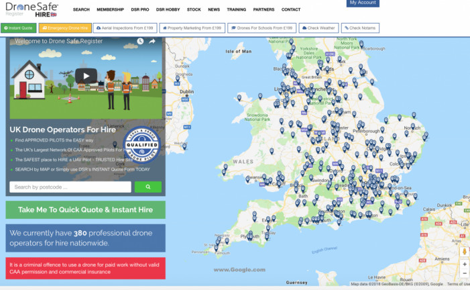The height and width of the screenshot is (290, 470).
Task: Play the Welcome to Drone Safe Register video
Action: click(85, 76)
